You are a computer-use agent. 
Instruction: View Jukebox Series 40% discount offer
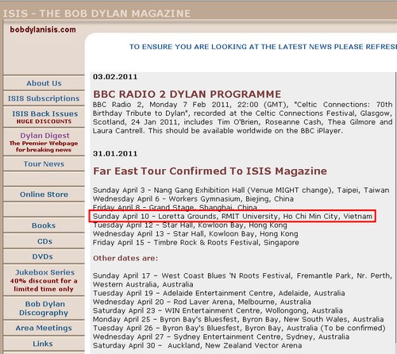44,280
